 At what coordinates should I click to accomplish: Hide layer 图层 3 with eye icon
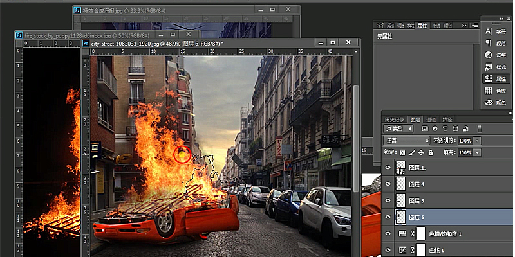point(388,200)
